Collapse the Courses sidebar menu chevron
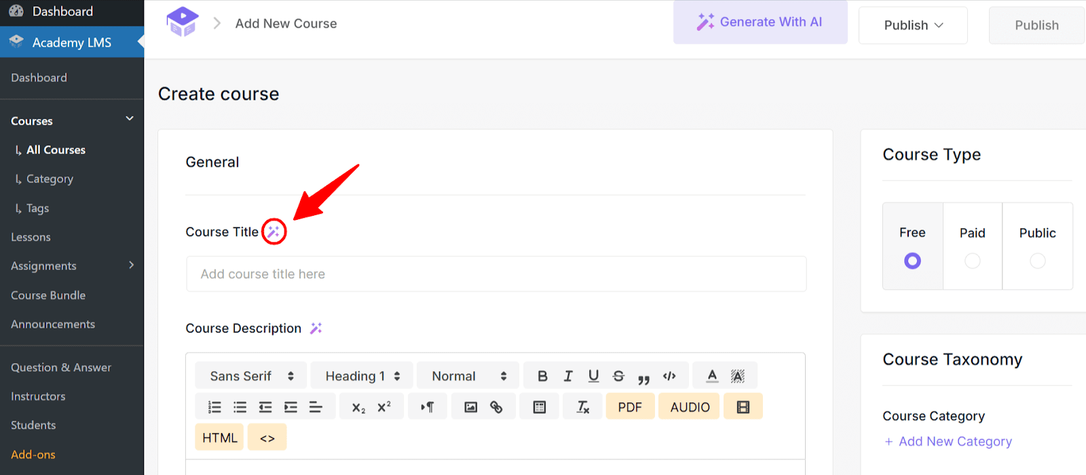Screen dimensions: 1086x475 click(130, 119)
